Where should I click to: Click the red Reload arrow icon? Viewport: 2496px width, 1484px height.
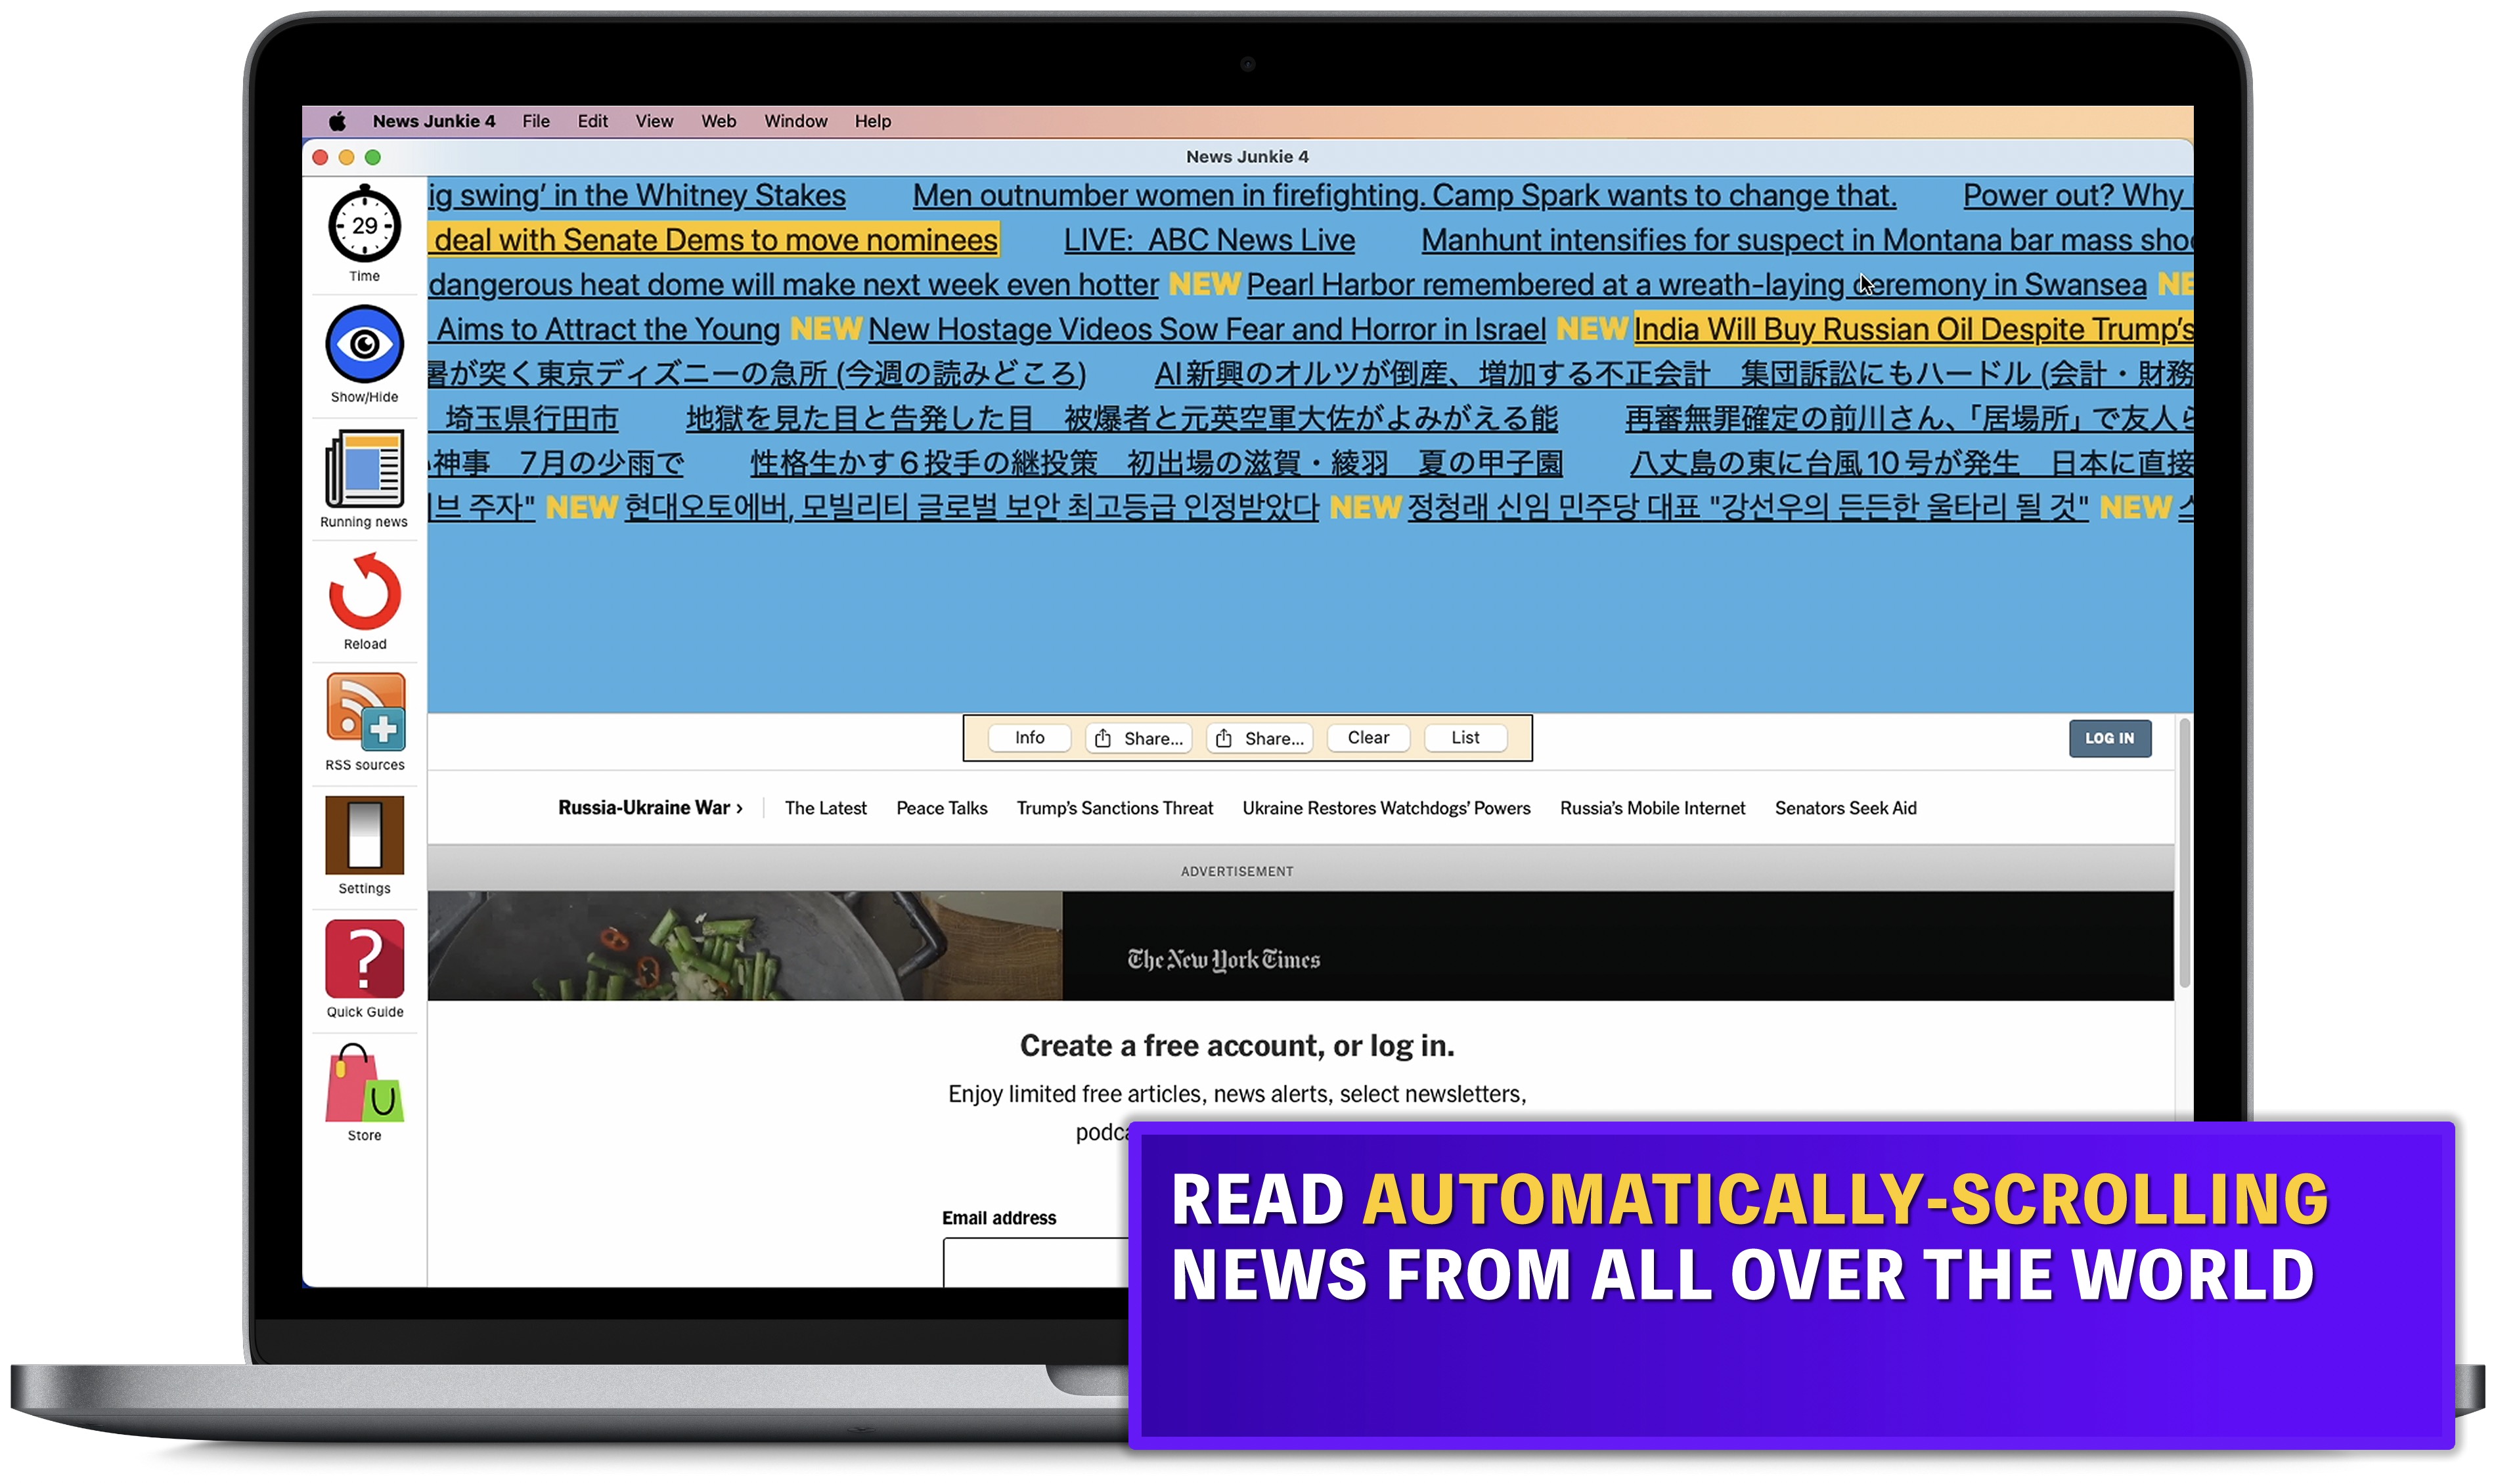[364, 592]
